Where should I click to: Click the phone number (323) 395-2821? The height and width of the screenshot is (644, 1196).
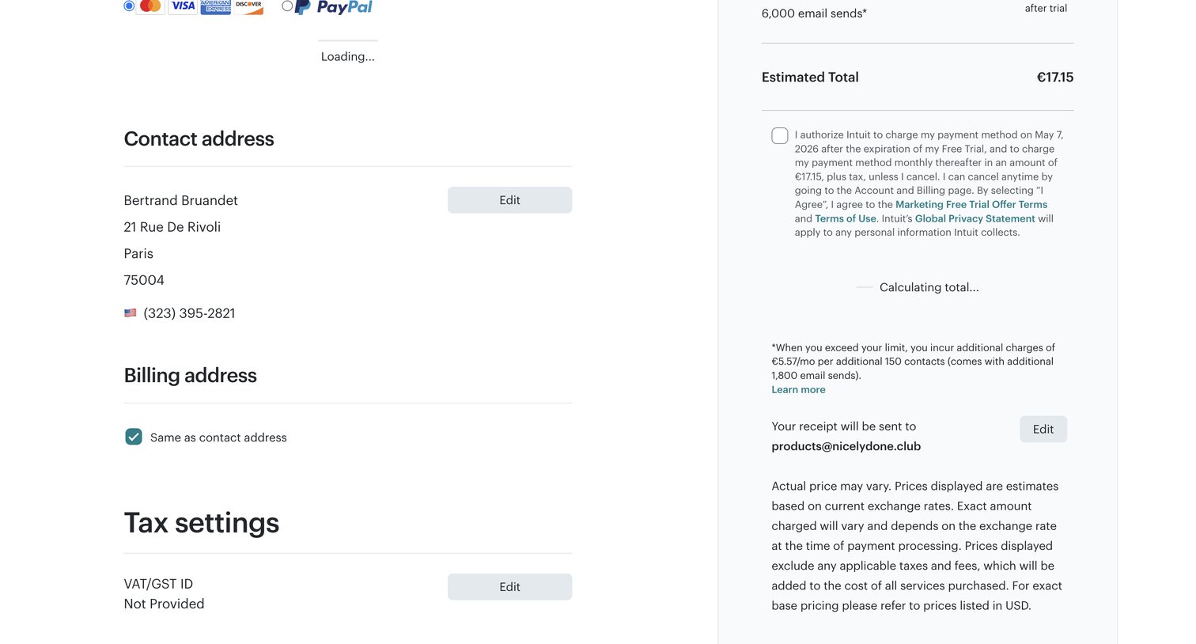pos(189,313)
